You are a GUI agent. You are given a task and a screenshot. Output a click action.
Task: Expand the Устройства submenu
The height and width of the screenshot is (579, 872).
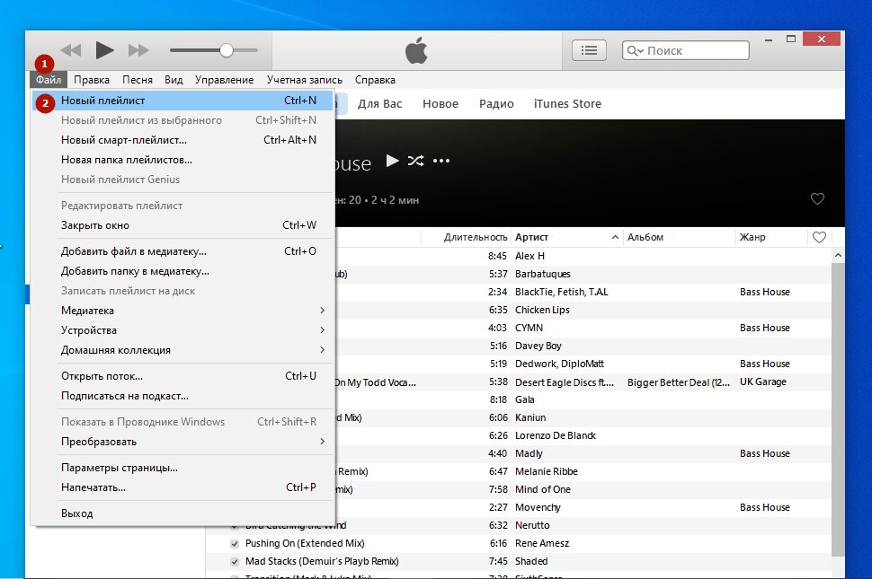183,330
